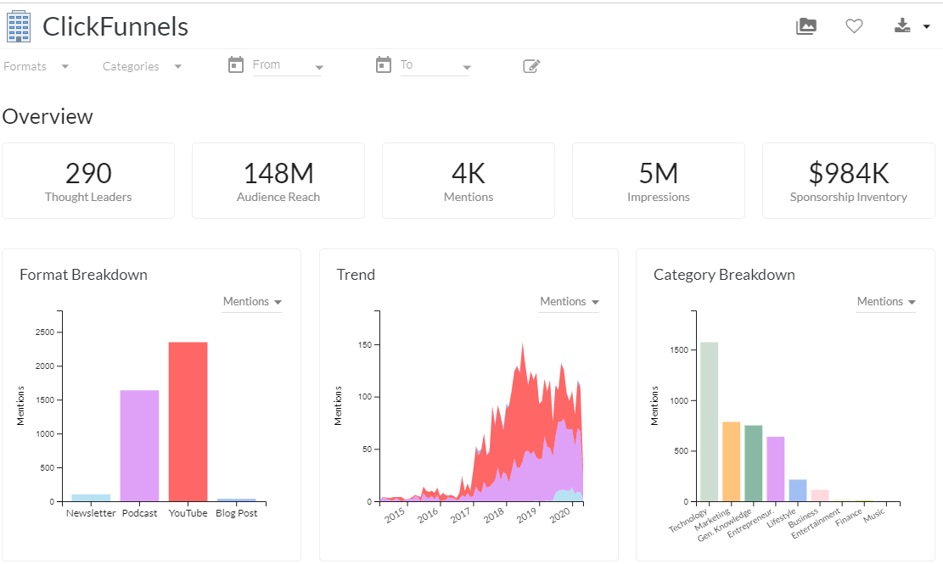Open the Formats filter dropdown
The image size is (943, 564).
coord(36,66)
